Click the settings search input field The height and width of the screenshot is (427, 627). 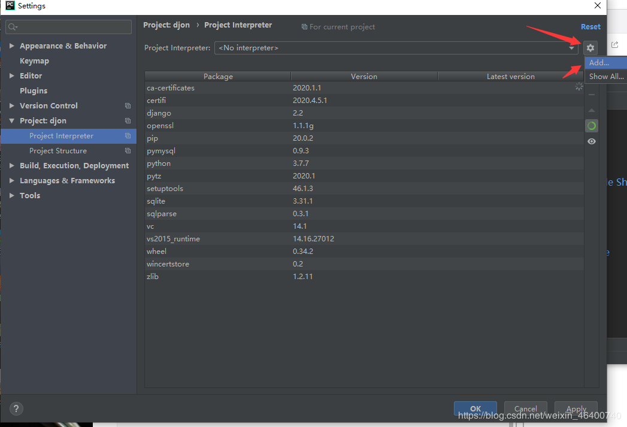tap(72, 27)
